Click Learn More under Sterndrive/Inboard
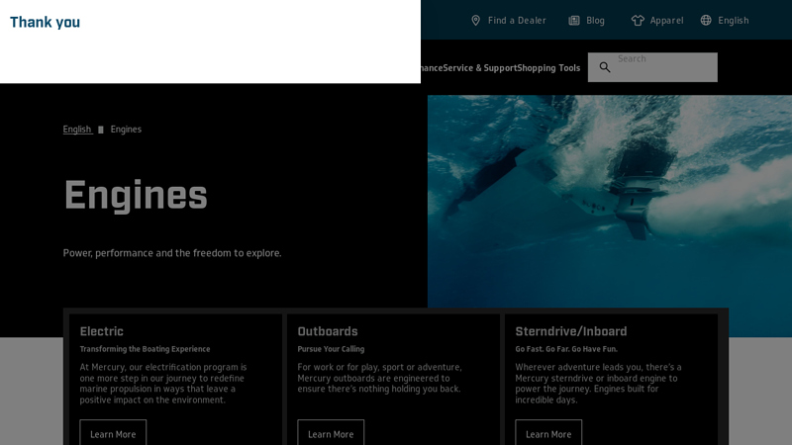This screenshot has width=792, height=445. [548, 433]
